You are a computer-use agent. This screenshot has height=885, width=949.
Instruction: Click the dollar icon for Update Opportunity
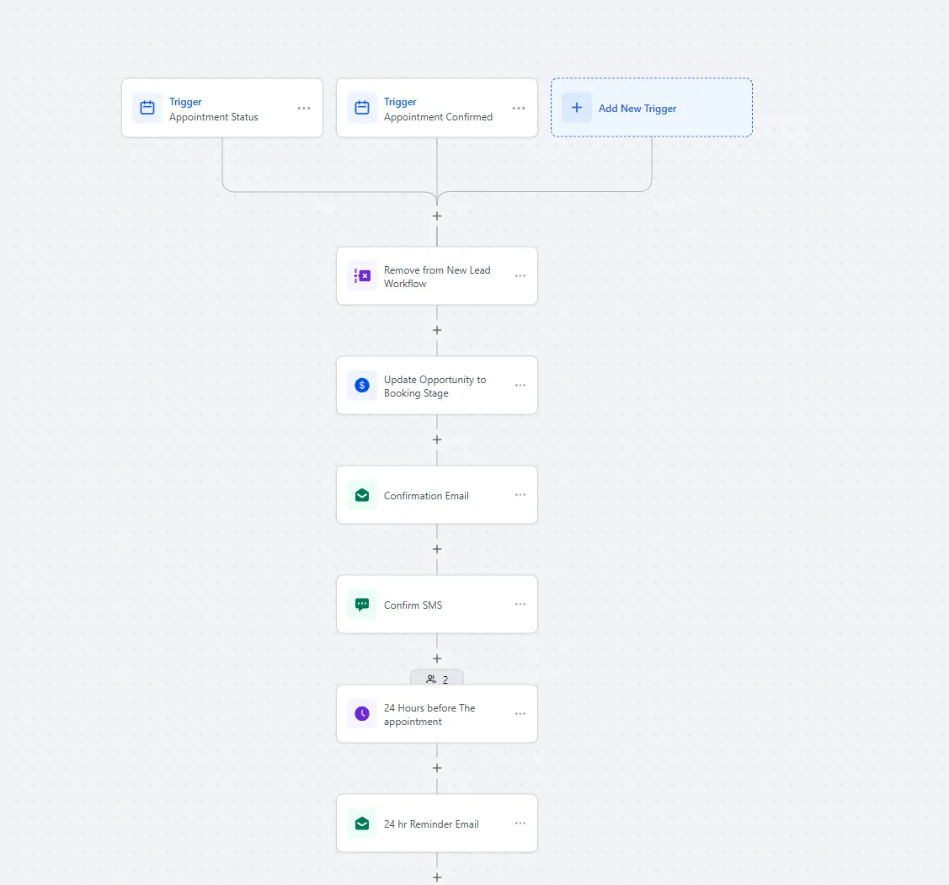pyautogui.click(x=362, y=386)
